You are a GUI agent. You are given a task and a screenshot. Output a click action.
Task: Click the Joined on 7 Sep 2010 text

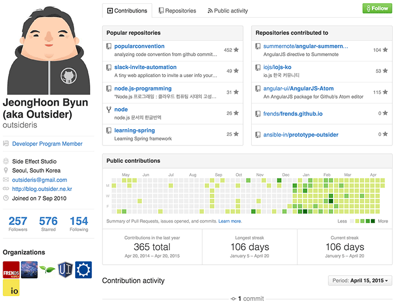(x=39, y=198)
